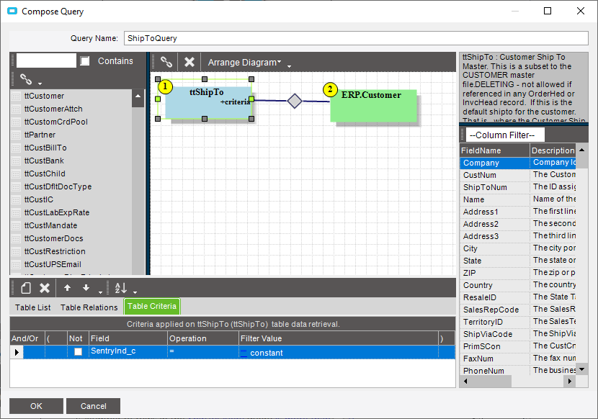Select the green ERP.Customer table box
Image resolution: width=598 pixels, height=419 pixels.
click(x=374, y=105)
